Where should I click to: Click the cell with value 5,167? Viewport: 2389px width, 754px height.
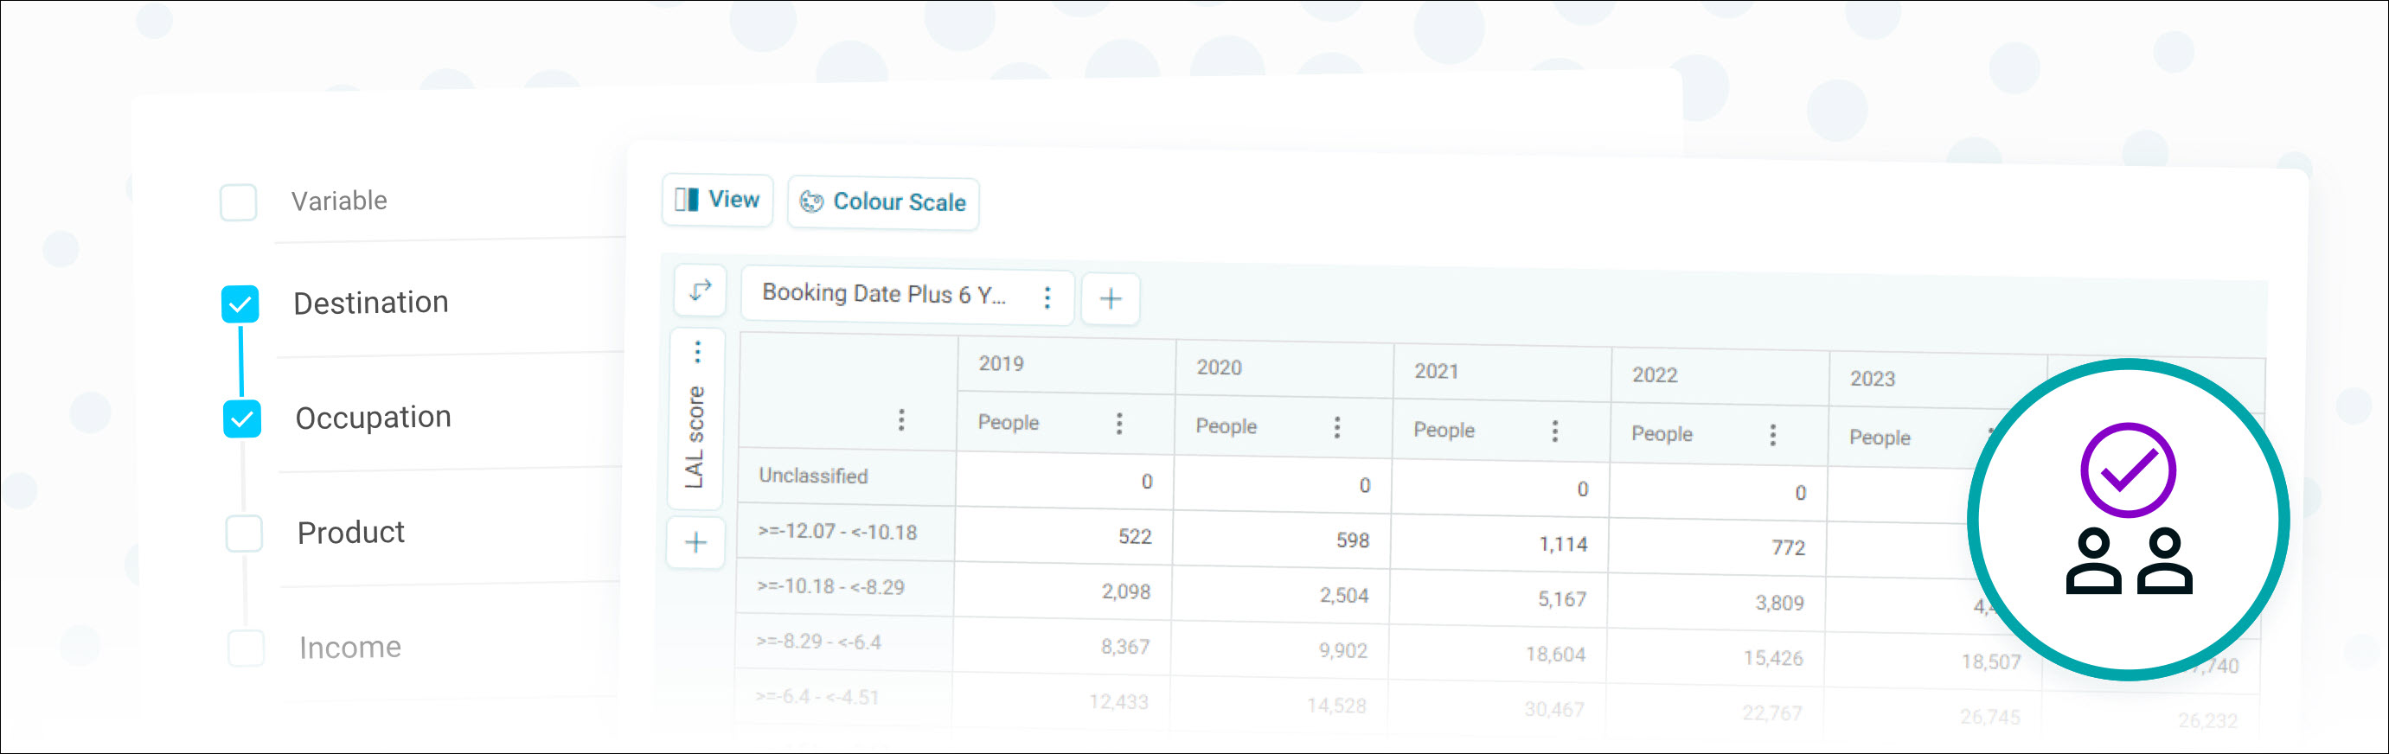[1499, 599]
